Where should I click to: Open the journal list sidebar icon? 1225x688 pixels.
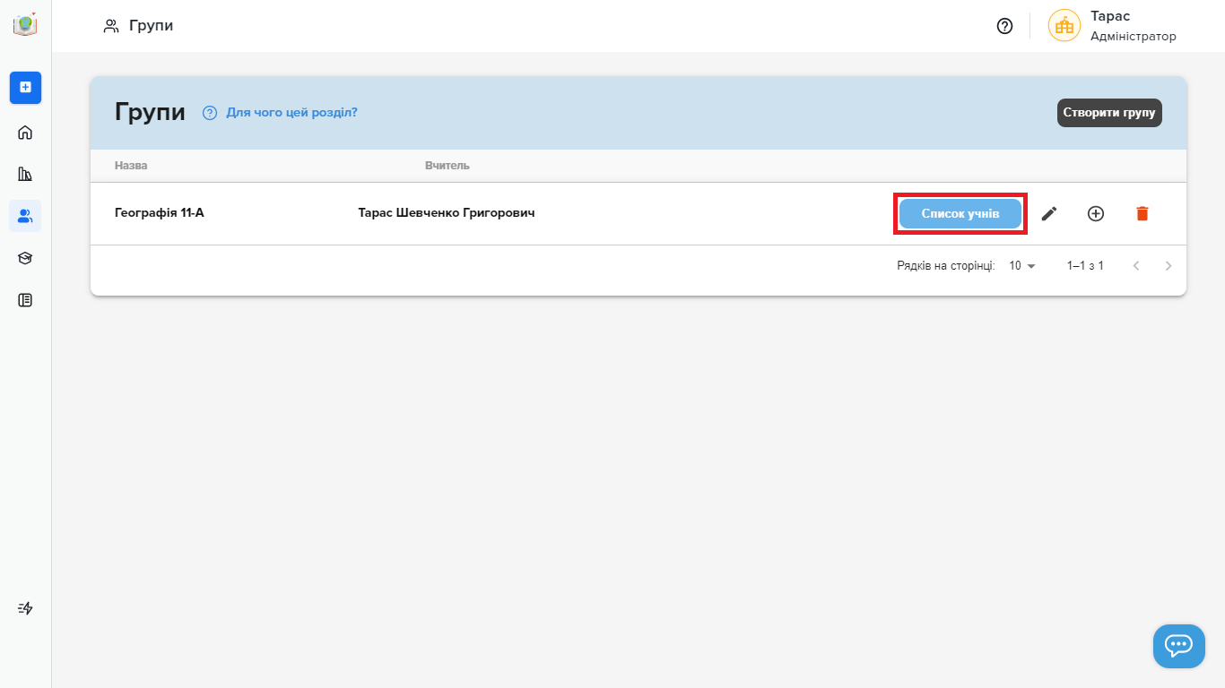(x=25, y=300)
